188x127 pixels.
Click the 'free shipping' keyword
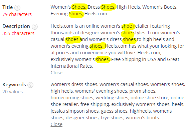pos(95,104)
